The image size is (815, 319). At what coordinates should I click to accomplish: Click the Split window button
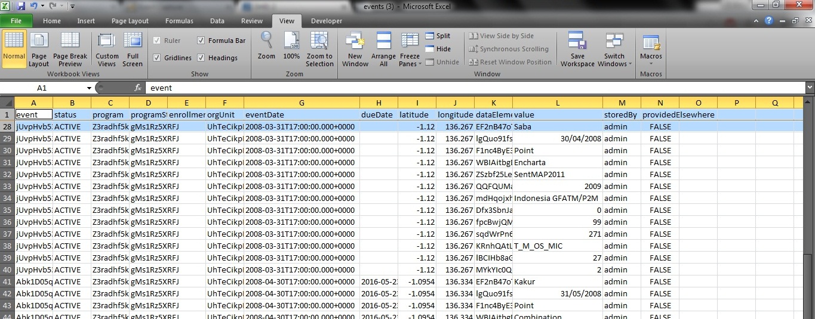pos(438,36)
